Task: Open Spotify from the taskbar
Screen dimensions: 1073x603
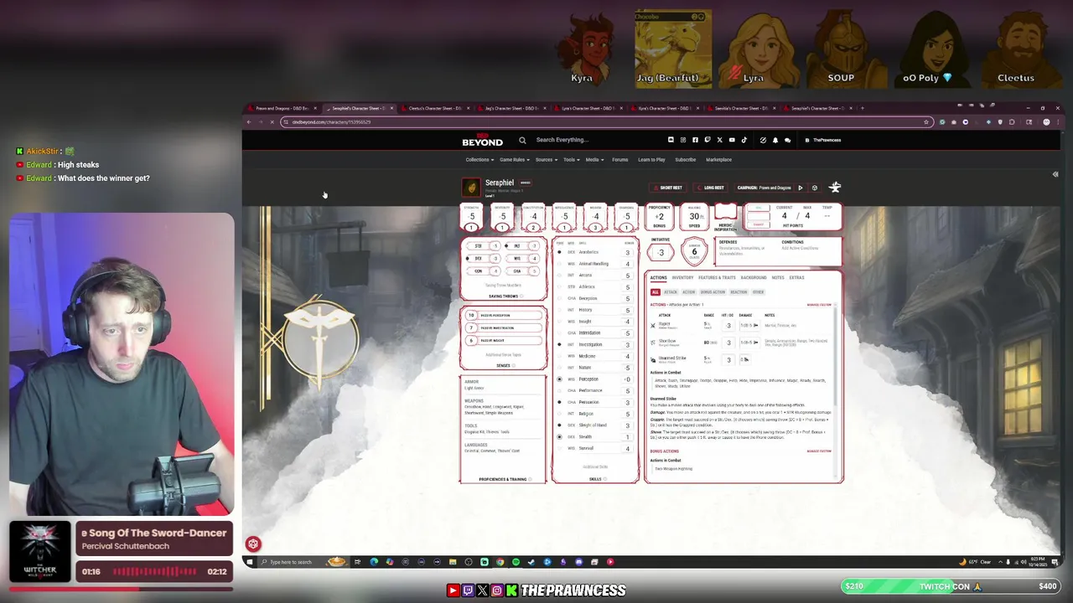Action: click(x=516, y=562)
